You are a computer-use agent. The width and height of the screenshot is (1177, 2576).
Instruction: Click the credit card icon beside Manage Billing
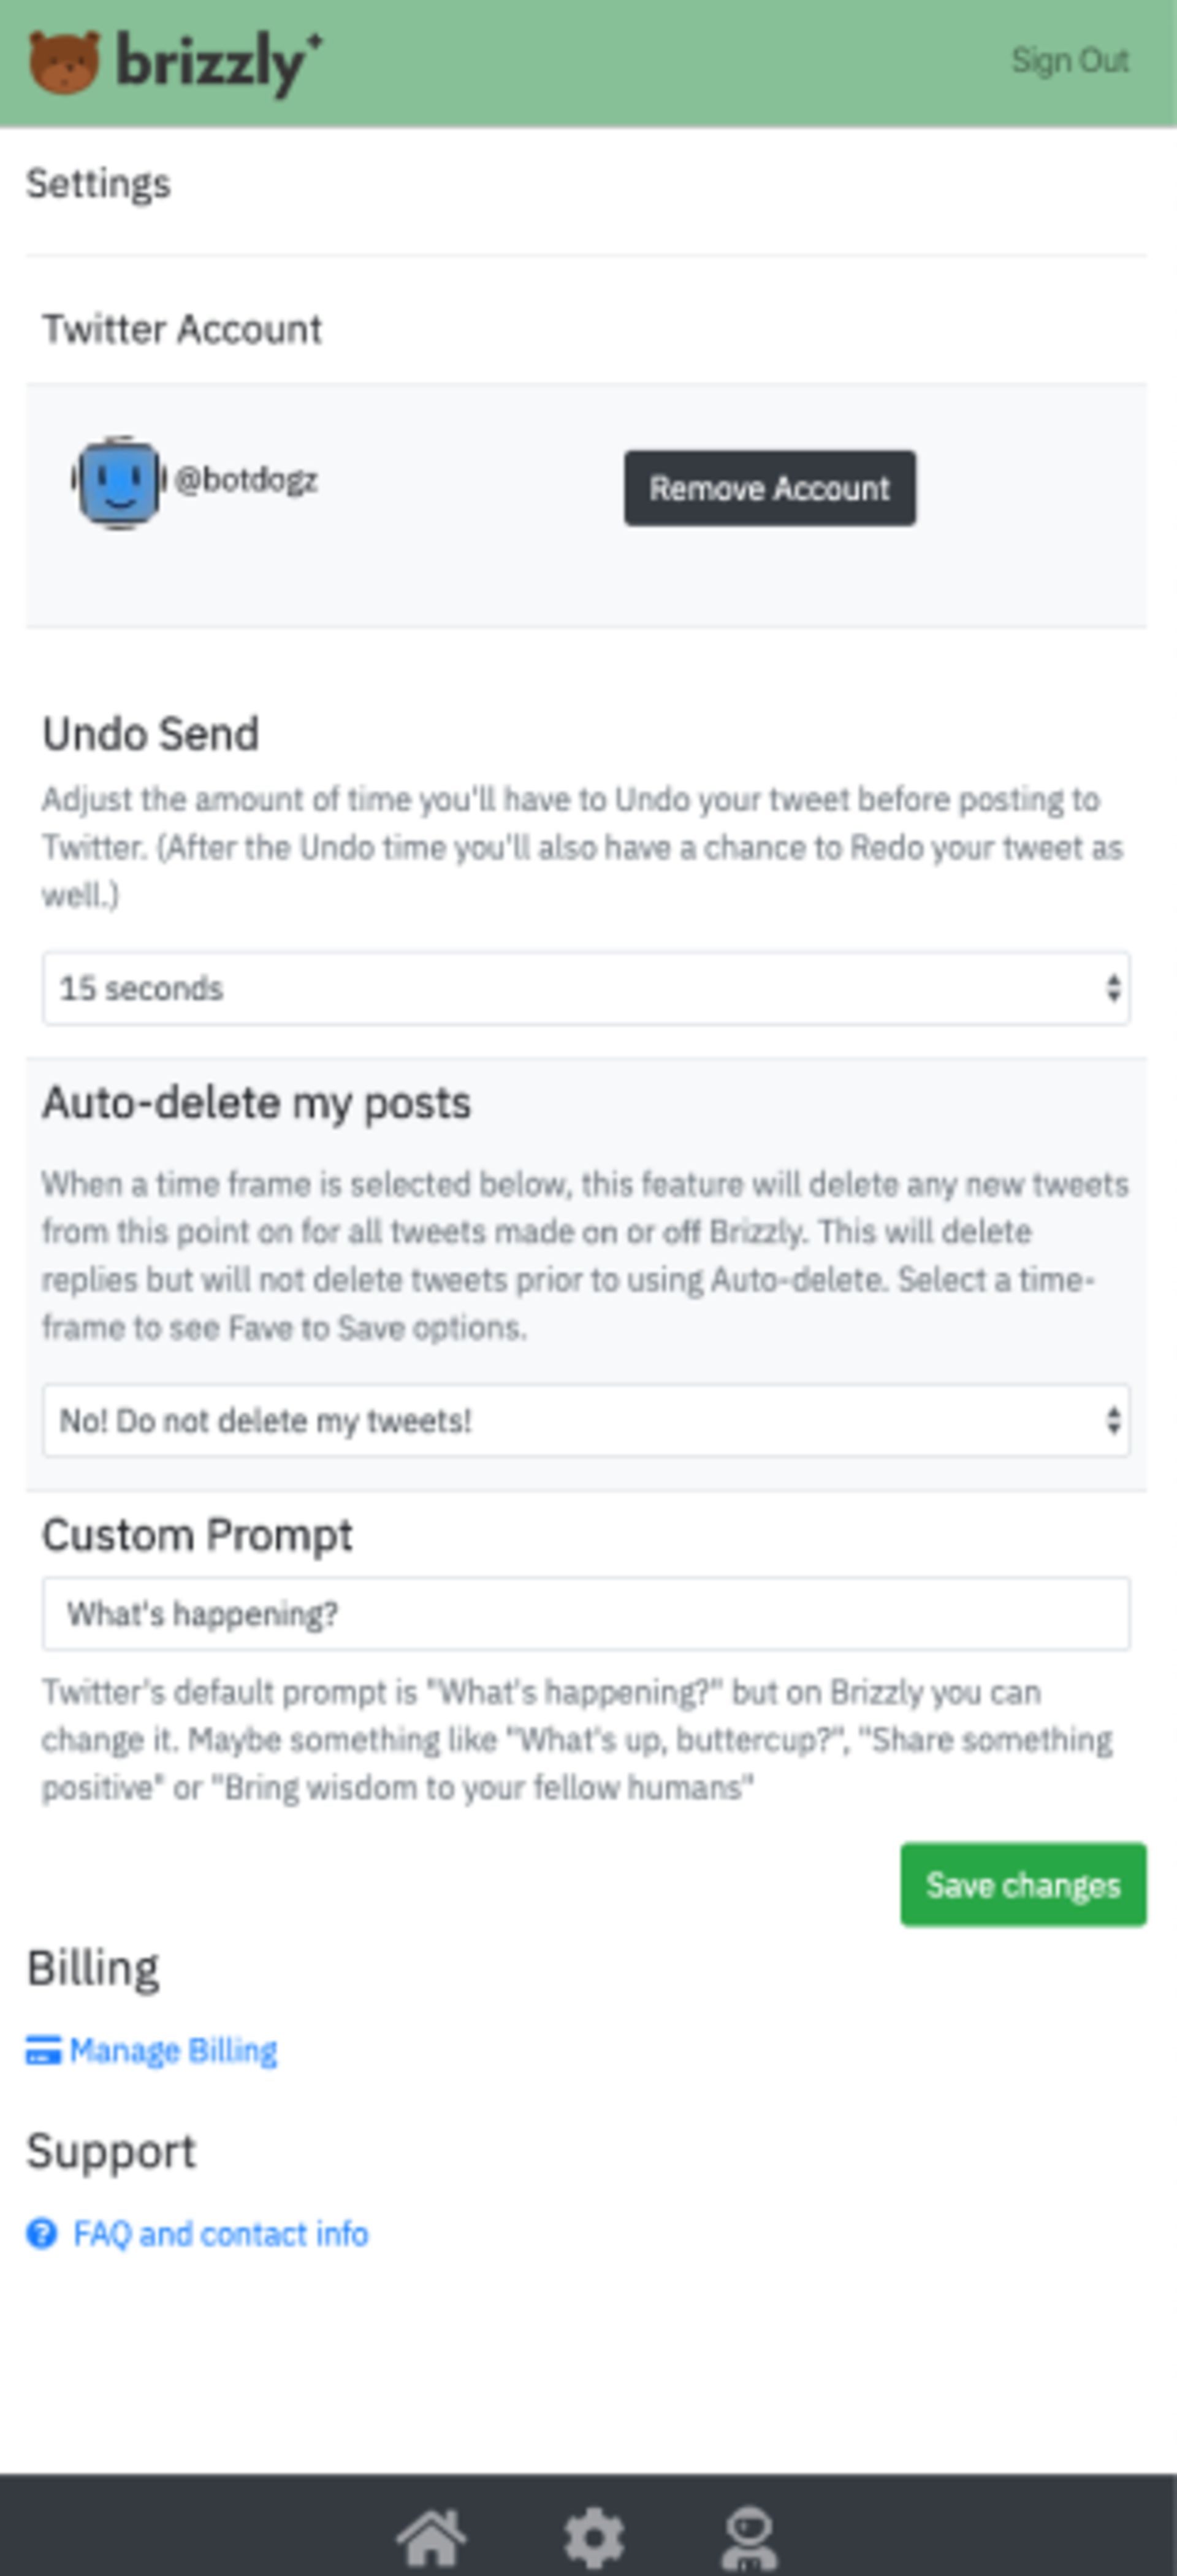tap(43, 2051)
